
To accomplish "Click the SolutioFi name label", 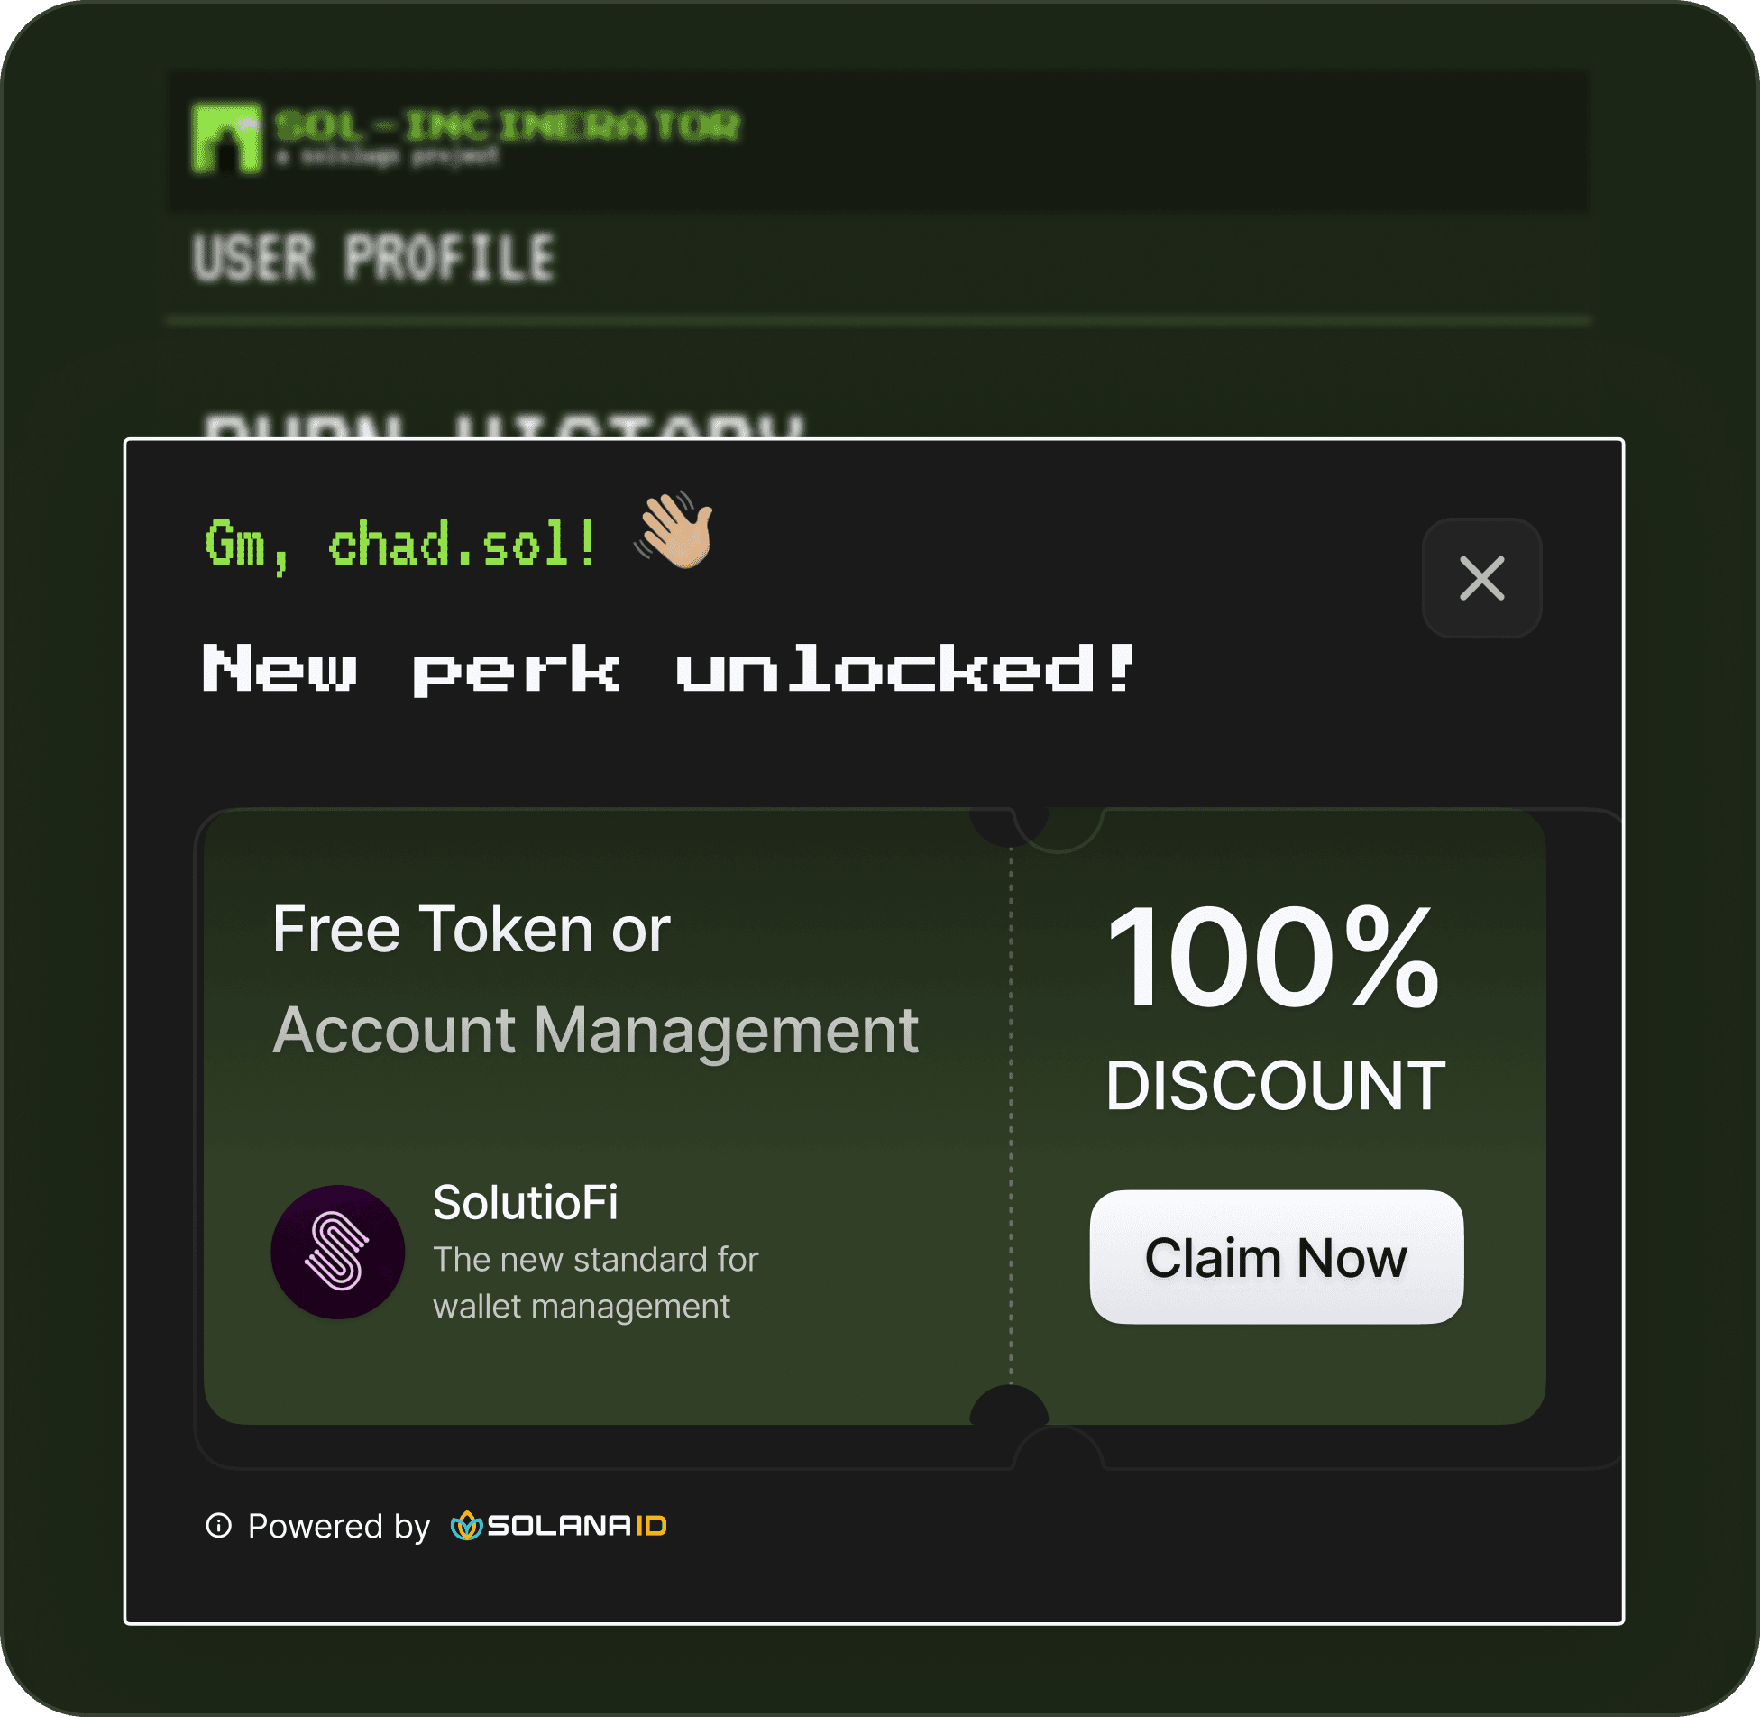I will coord(526,1202).
